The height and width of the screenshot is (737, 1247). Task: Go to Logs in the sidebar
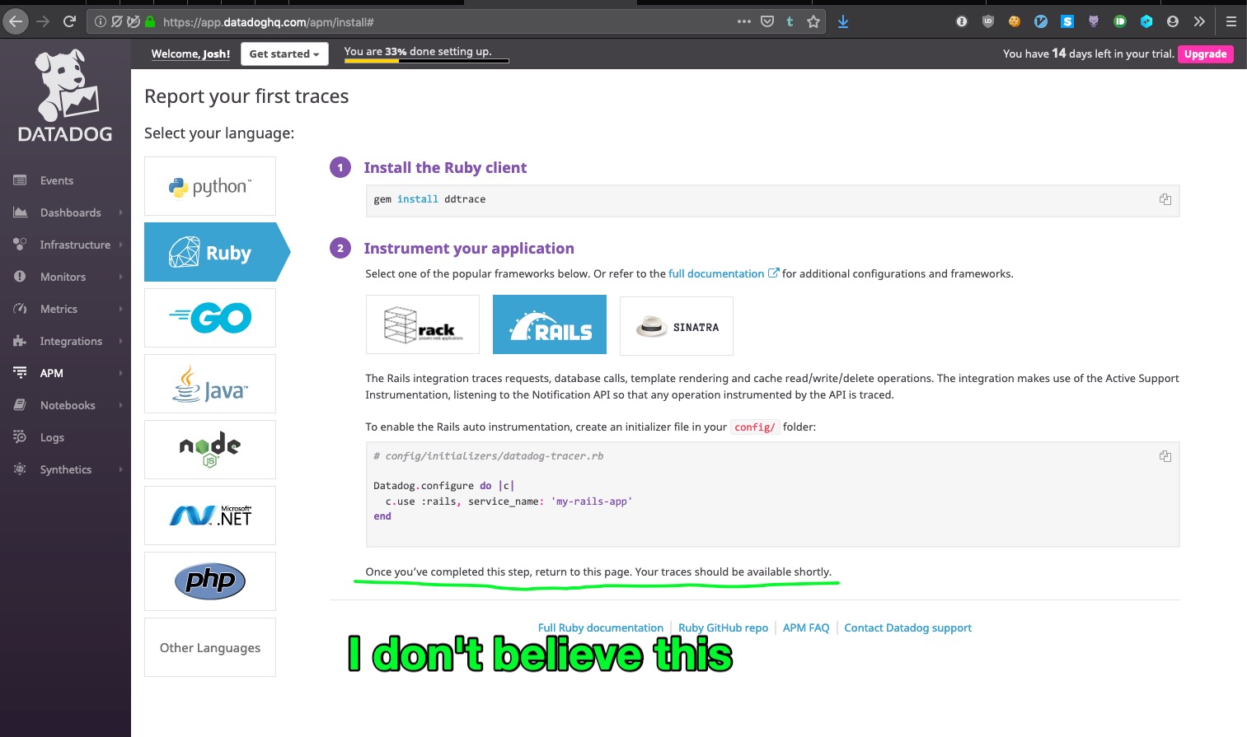[52, 437]
